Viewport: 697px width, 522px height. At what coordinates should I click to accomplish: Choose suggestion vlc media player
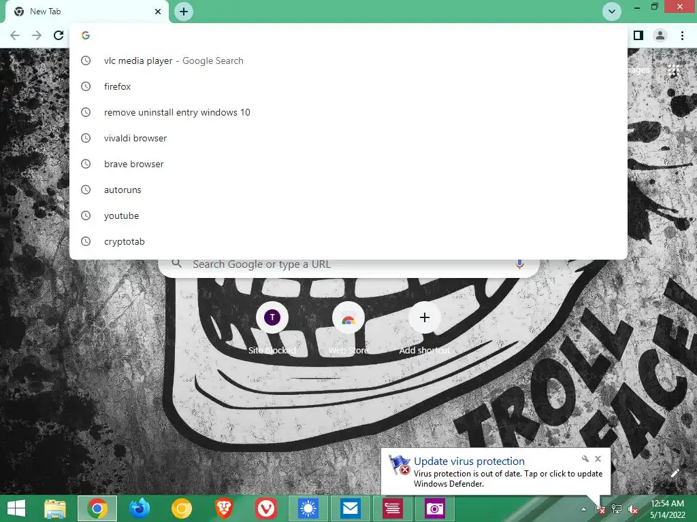pyautogui.click(x=348, y=60)
